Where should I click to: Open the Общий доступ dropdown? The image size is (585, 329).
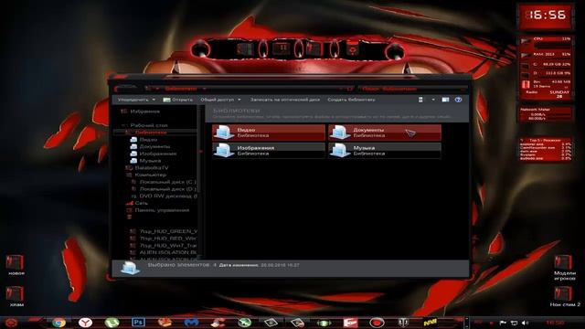point(220,100)
